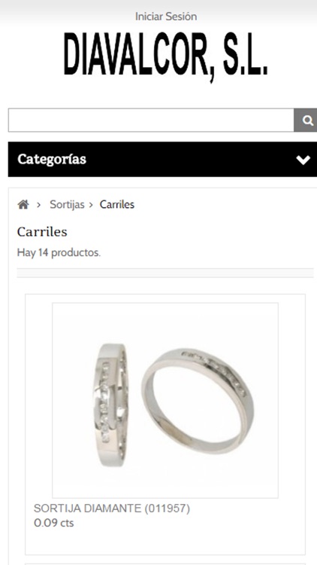The image size is (317, 565).
Task: Open the Categorías menu bar
Action: pyautogui.click(x=162, y=159)
